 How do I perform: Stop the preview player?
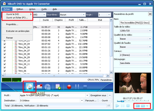128,106
